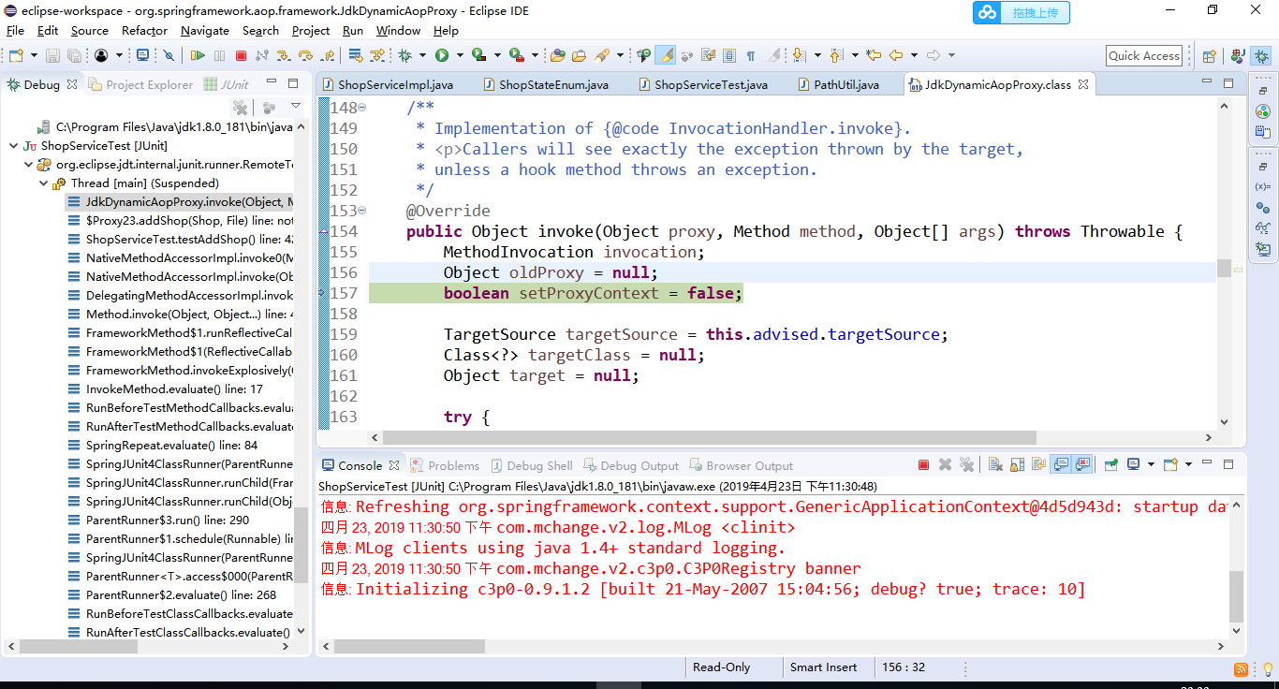The width and height of the screenshot is (1279, 689).
Task: Switch to the Problems tab
Action: point(445,465)
